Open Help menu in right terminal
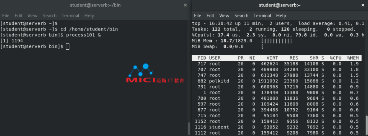The height and width of the screenshot is (136, 368). point(281,16)
